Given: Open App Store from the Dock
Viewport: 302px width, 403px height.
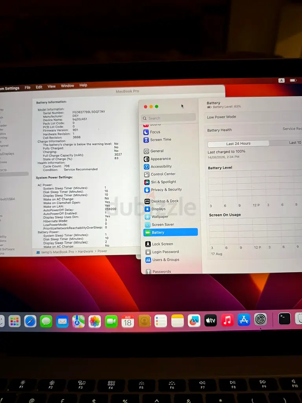Looking at the screenshot, I should point(243,320).
